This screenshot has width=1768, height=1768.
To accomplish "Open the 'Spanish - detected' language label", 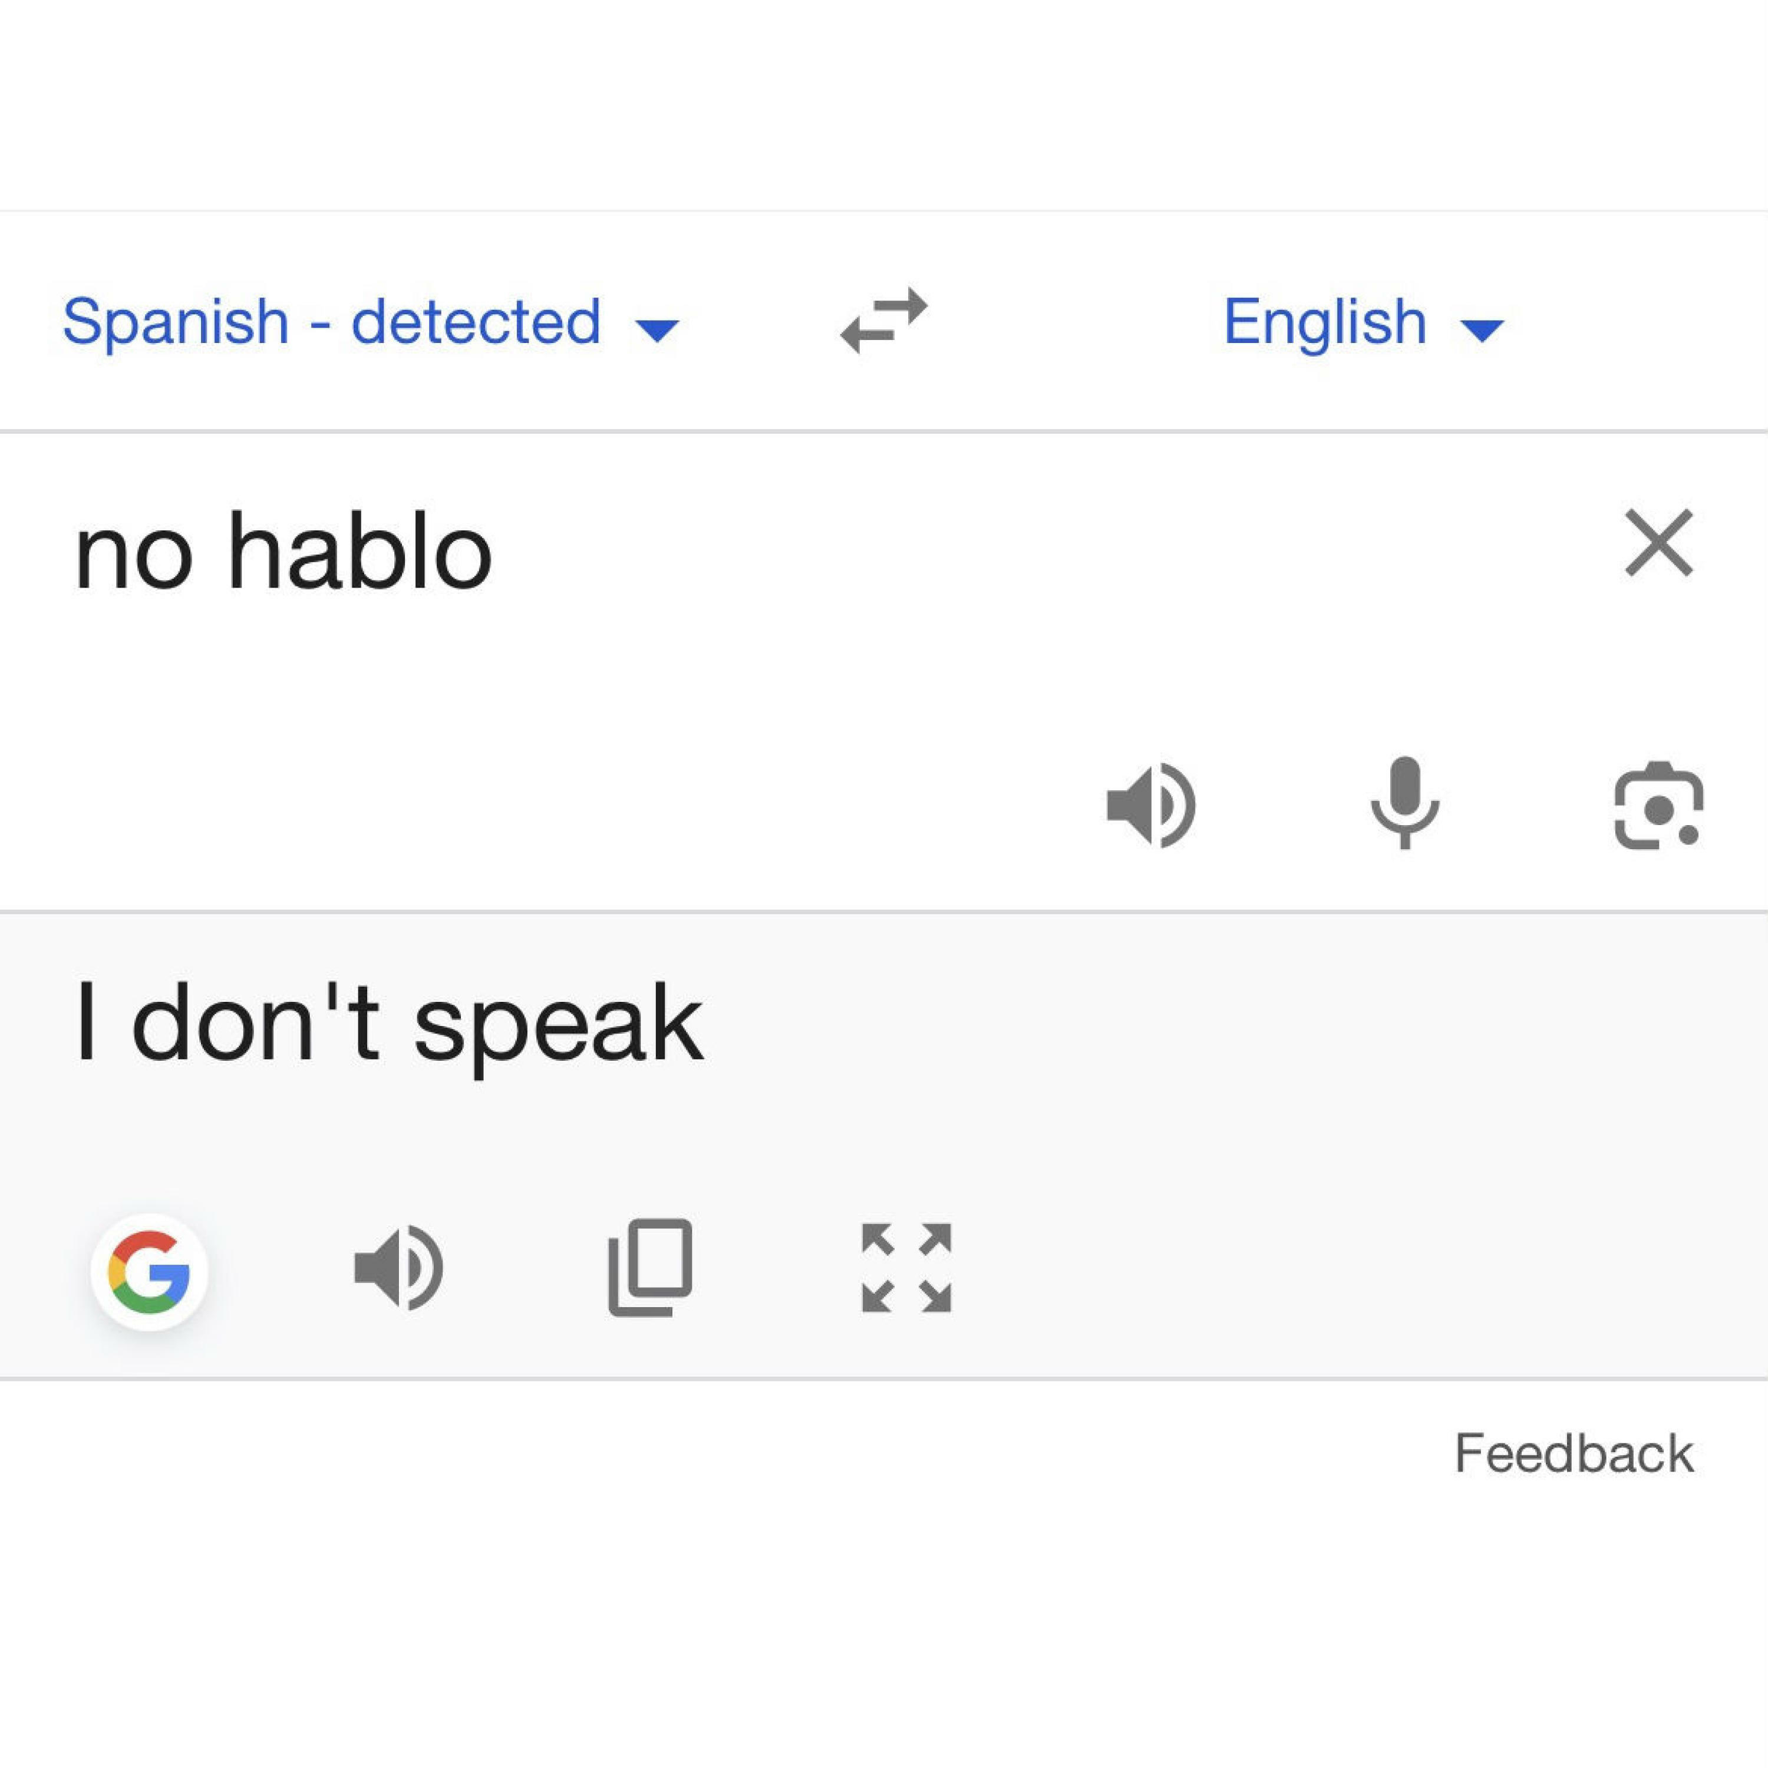I will tap(331, 321).
